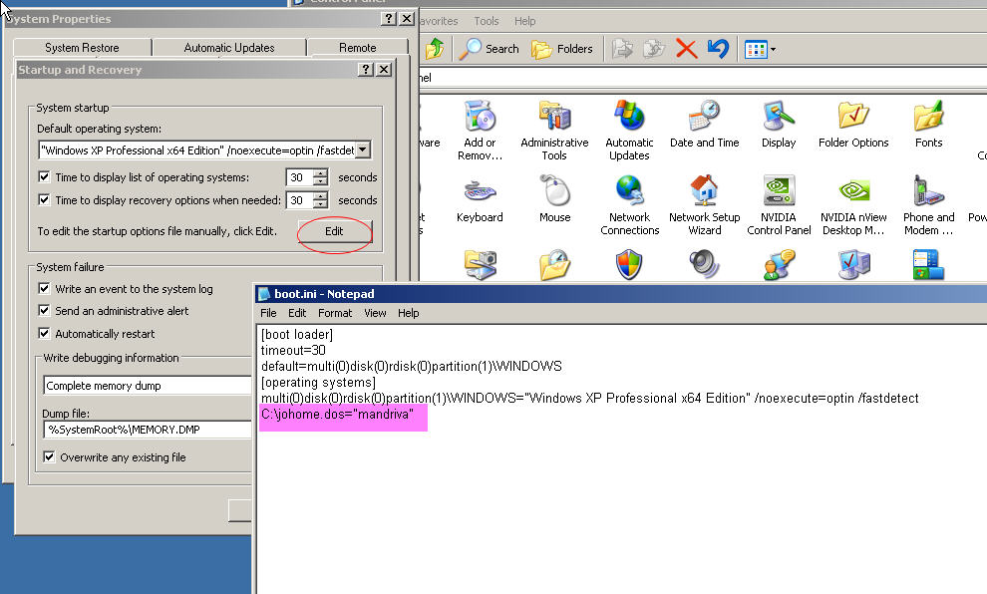
Task: Toggle Time to display recovery options checkbox
Action: click(x=44, y=200)
